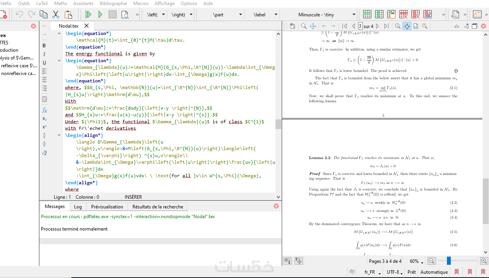Viewport: 489px width, 278px height.
Task: Insert superscript x² from sidebar
Action: click(44, 127)
